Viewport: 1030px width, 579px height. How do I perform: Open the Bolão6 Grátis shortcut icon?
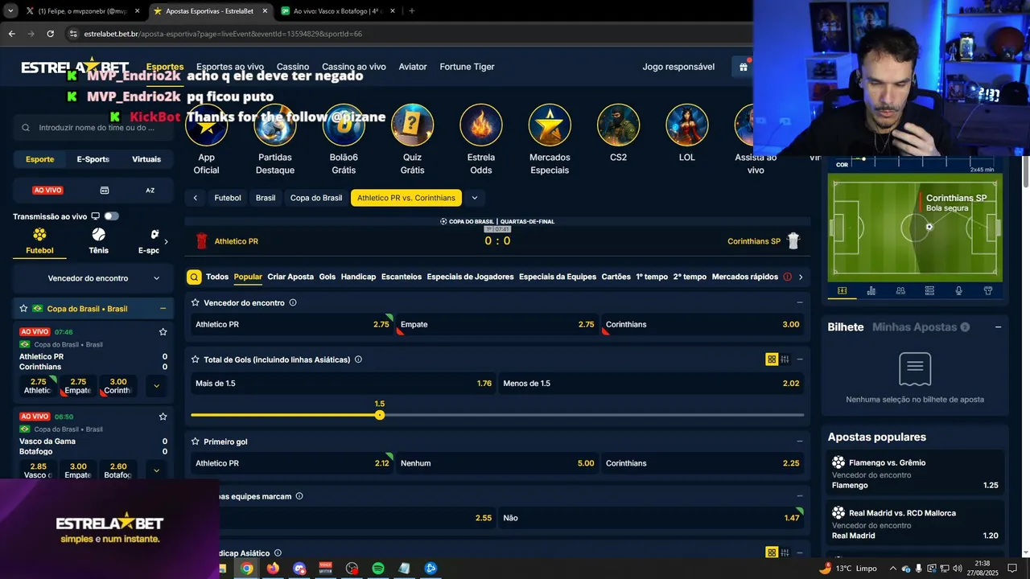coord(344,125)
